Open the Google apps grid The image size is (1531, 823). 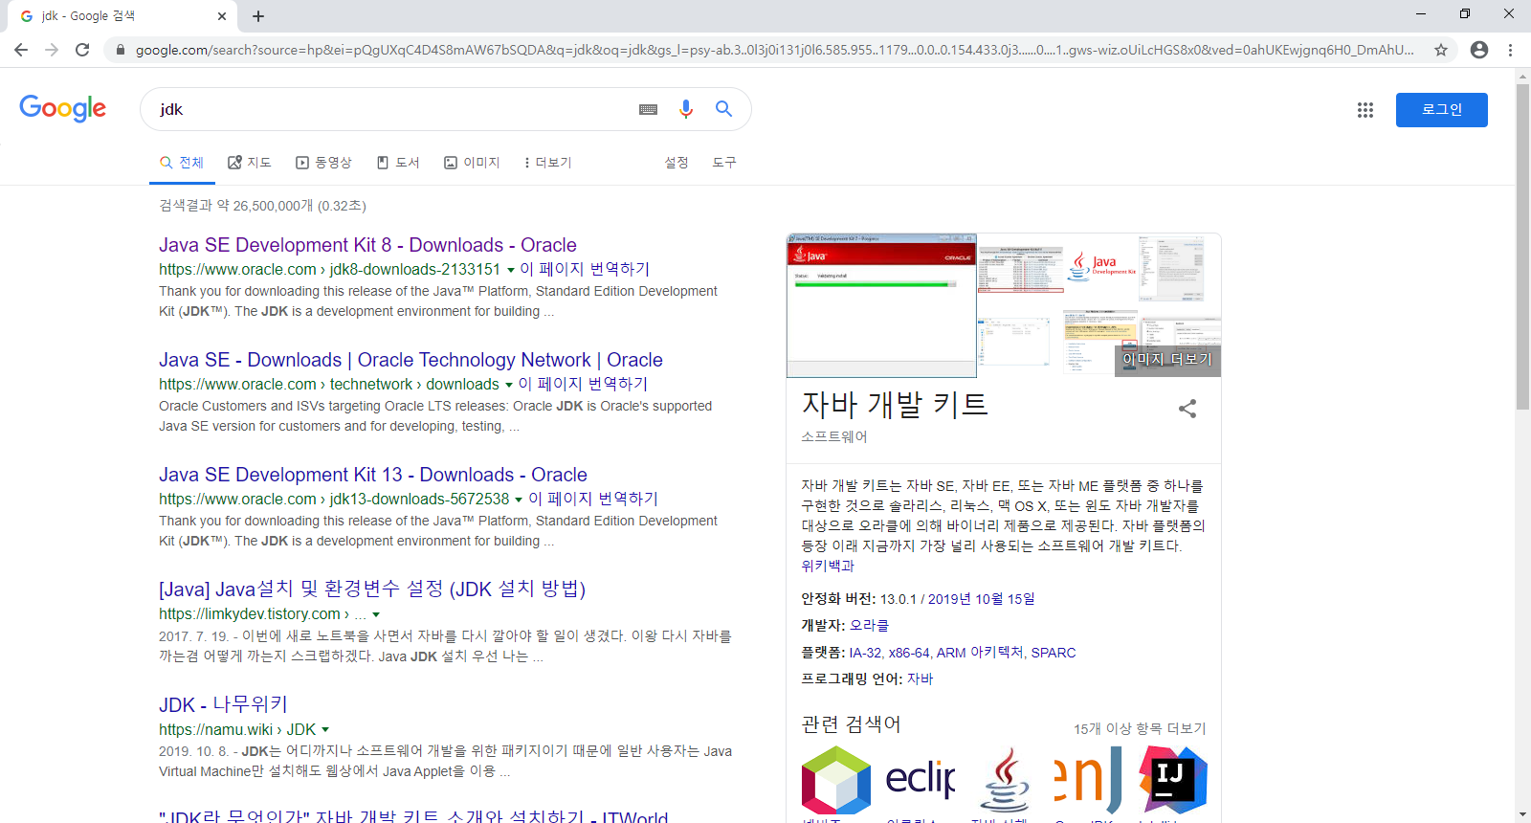(x=1365, y=110)
